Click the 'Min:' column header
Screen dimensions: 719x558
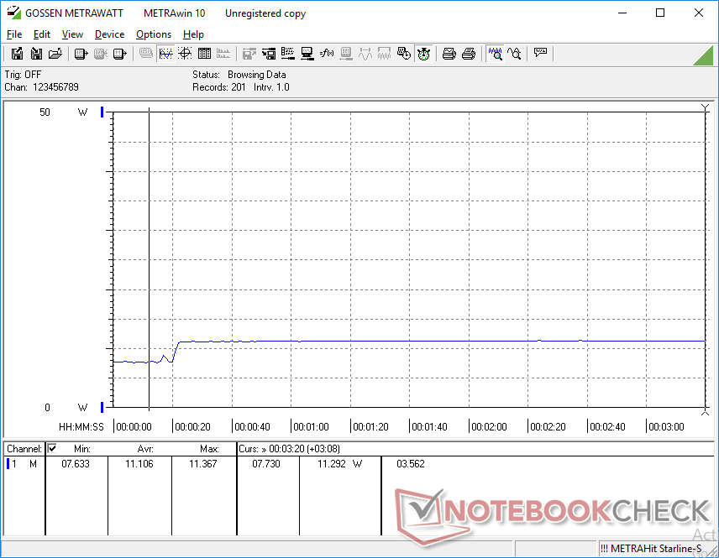click(82, 449)
